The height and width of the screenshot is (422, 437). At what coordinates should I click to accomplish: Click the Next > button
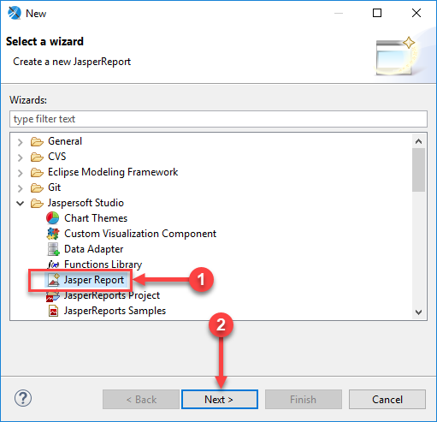[220, 400]
